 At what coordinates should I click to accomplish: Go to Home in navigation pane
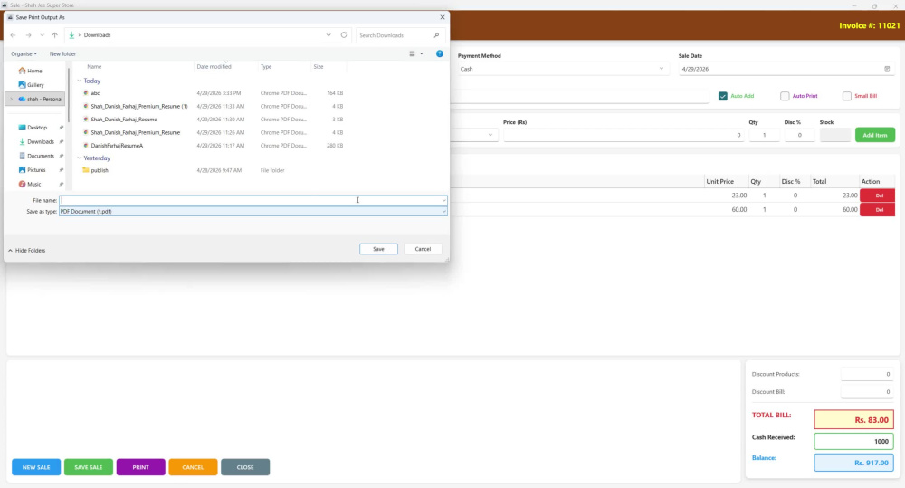(30, 71)
